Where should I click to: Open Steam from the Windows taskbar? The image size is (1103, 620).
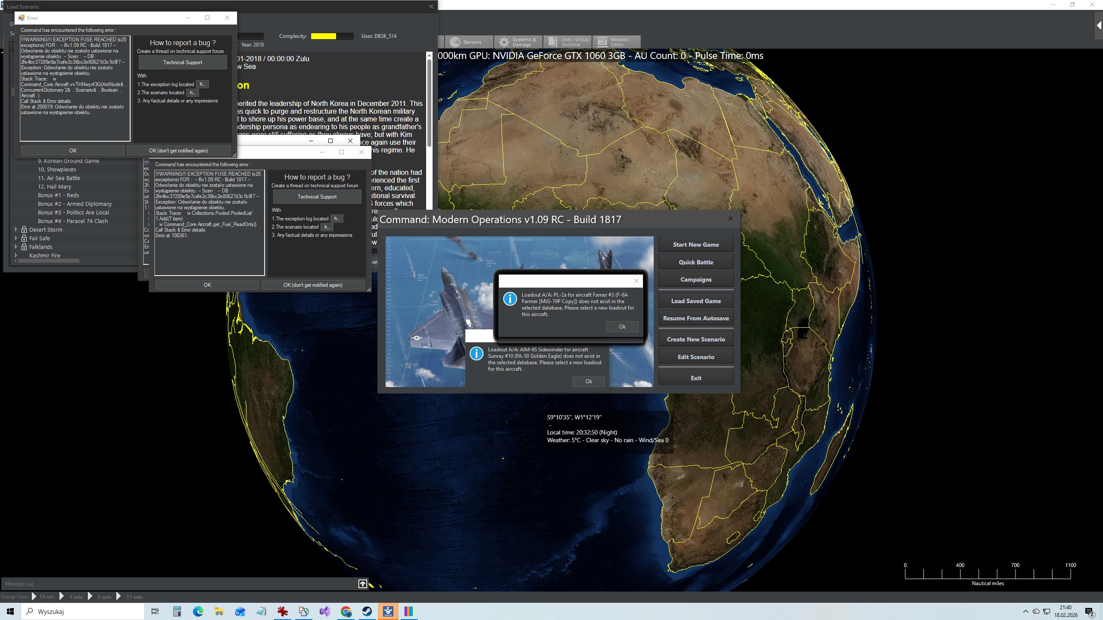(367, 611)
